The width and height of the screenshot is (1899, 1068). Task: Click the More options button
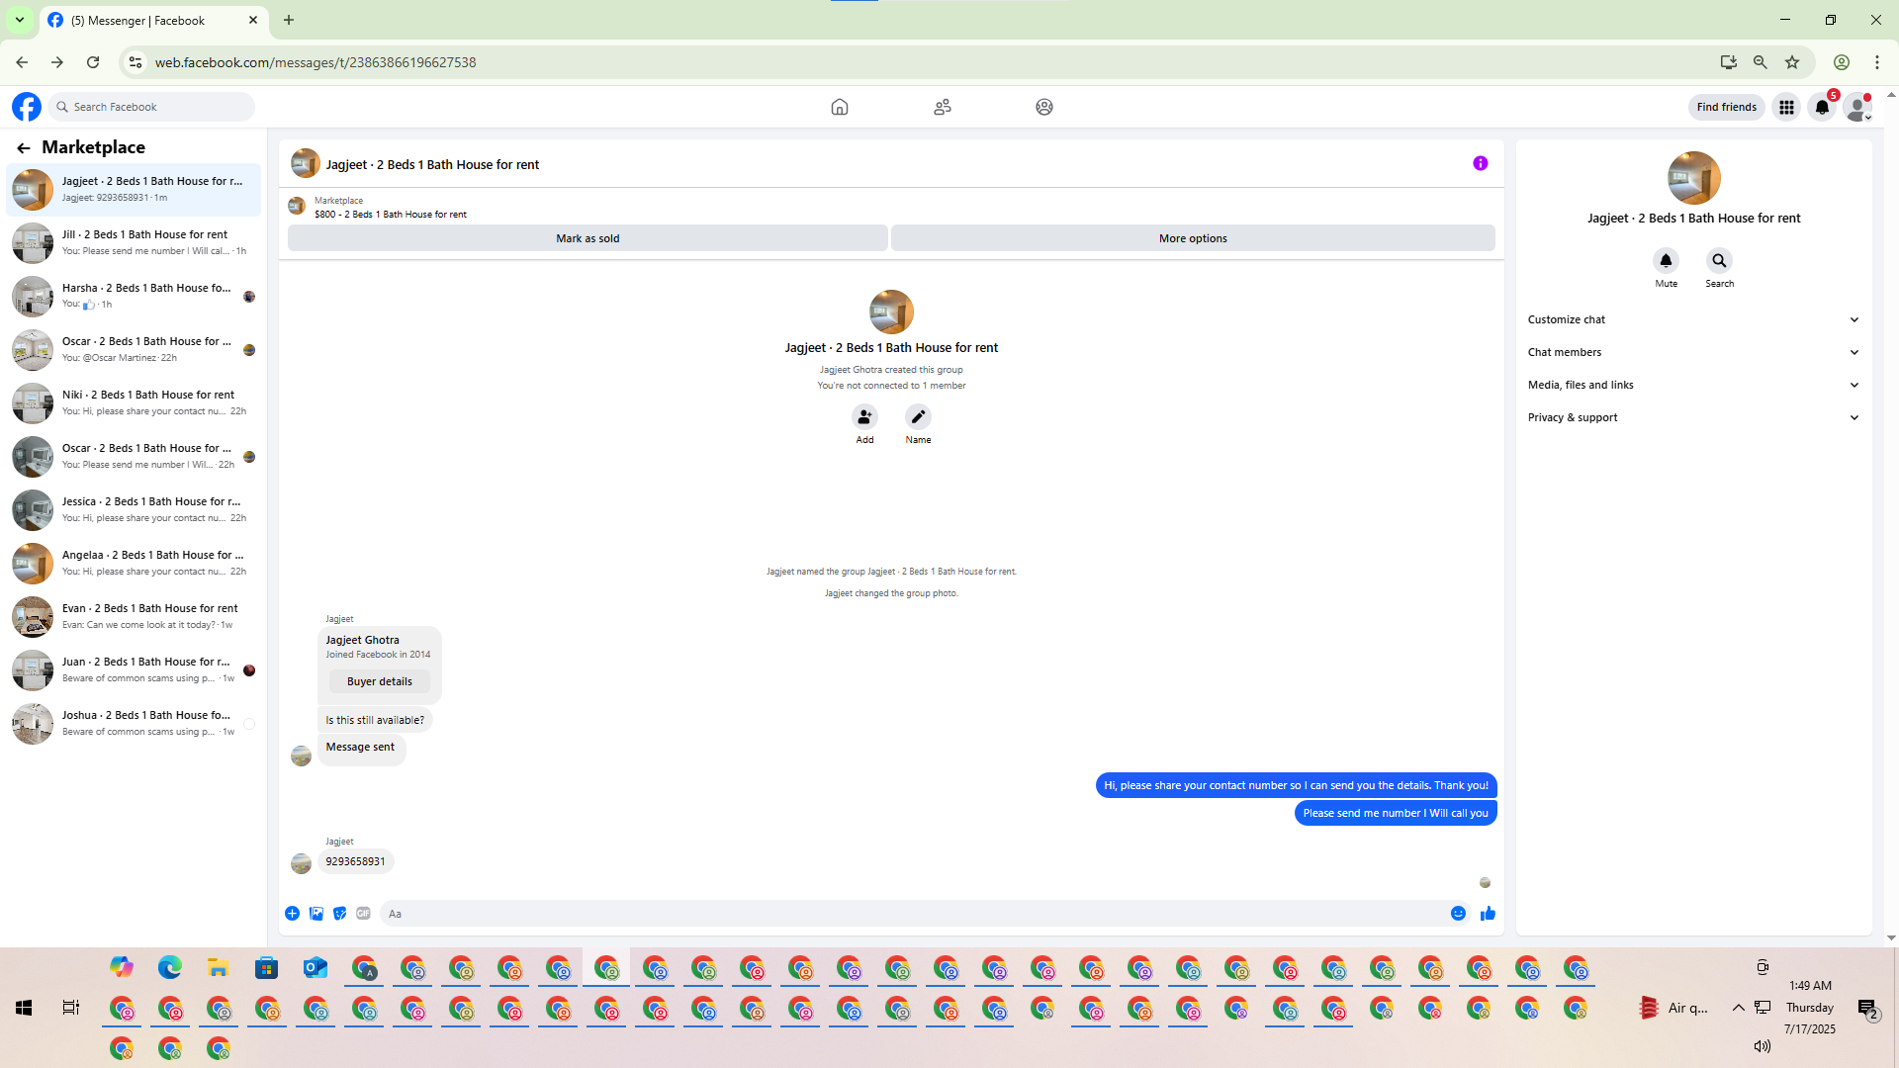(x=1193, y=238)
